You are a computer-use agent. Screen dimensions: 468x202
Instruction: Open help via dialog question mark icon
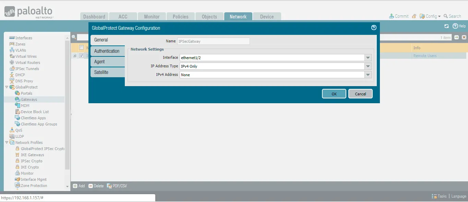(x=374, y=28)
